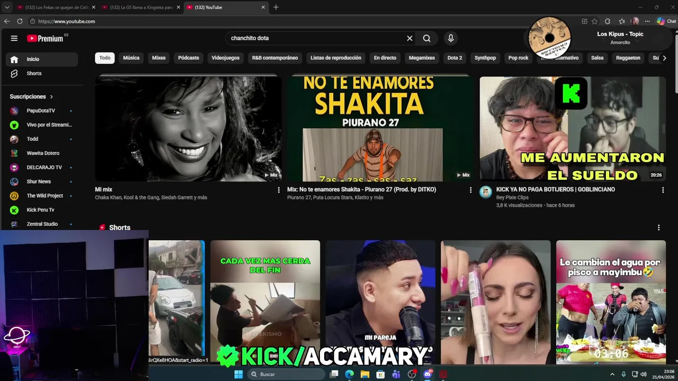Open The Wild Project channel

pyautogui.click(x=40, y=196)
